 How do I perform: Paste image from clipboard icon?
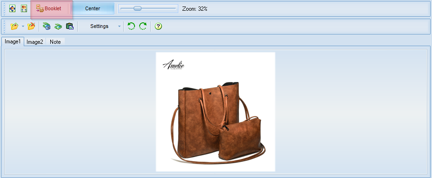[x=70, y=26]
